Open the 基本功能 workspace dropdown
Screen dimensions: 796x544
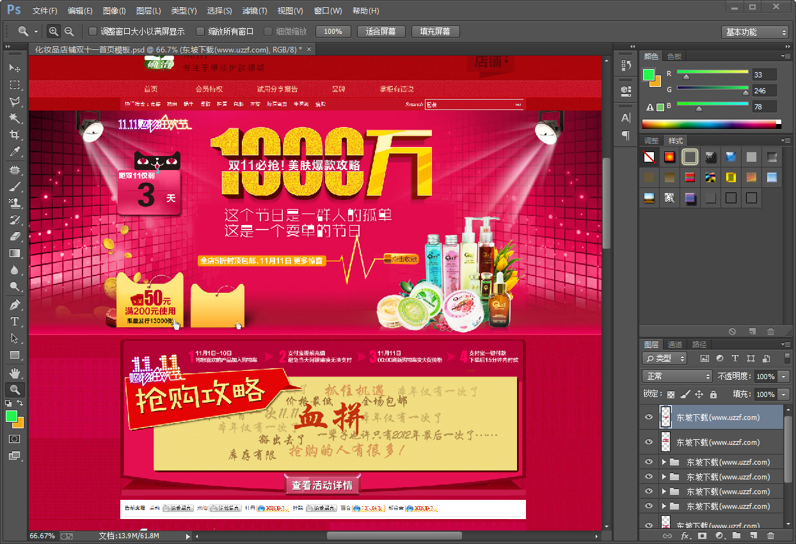point(756,32)
